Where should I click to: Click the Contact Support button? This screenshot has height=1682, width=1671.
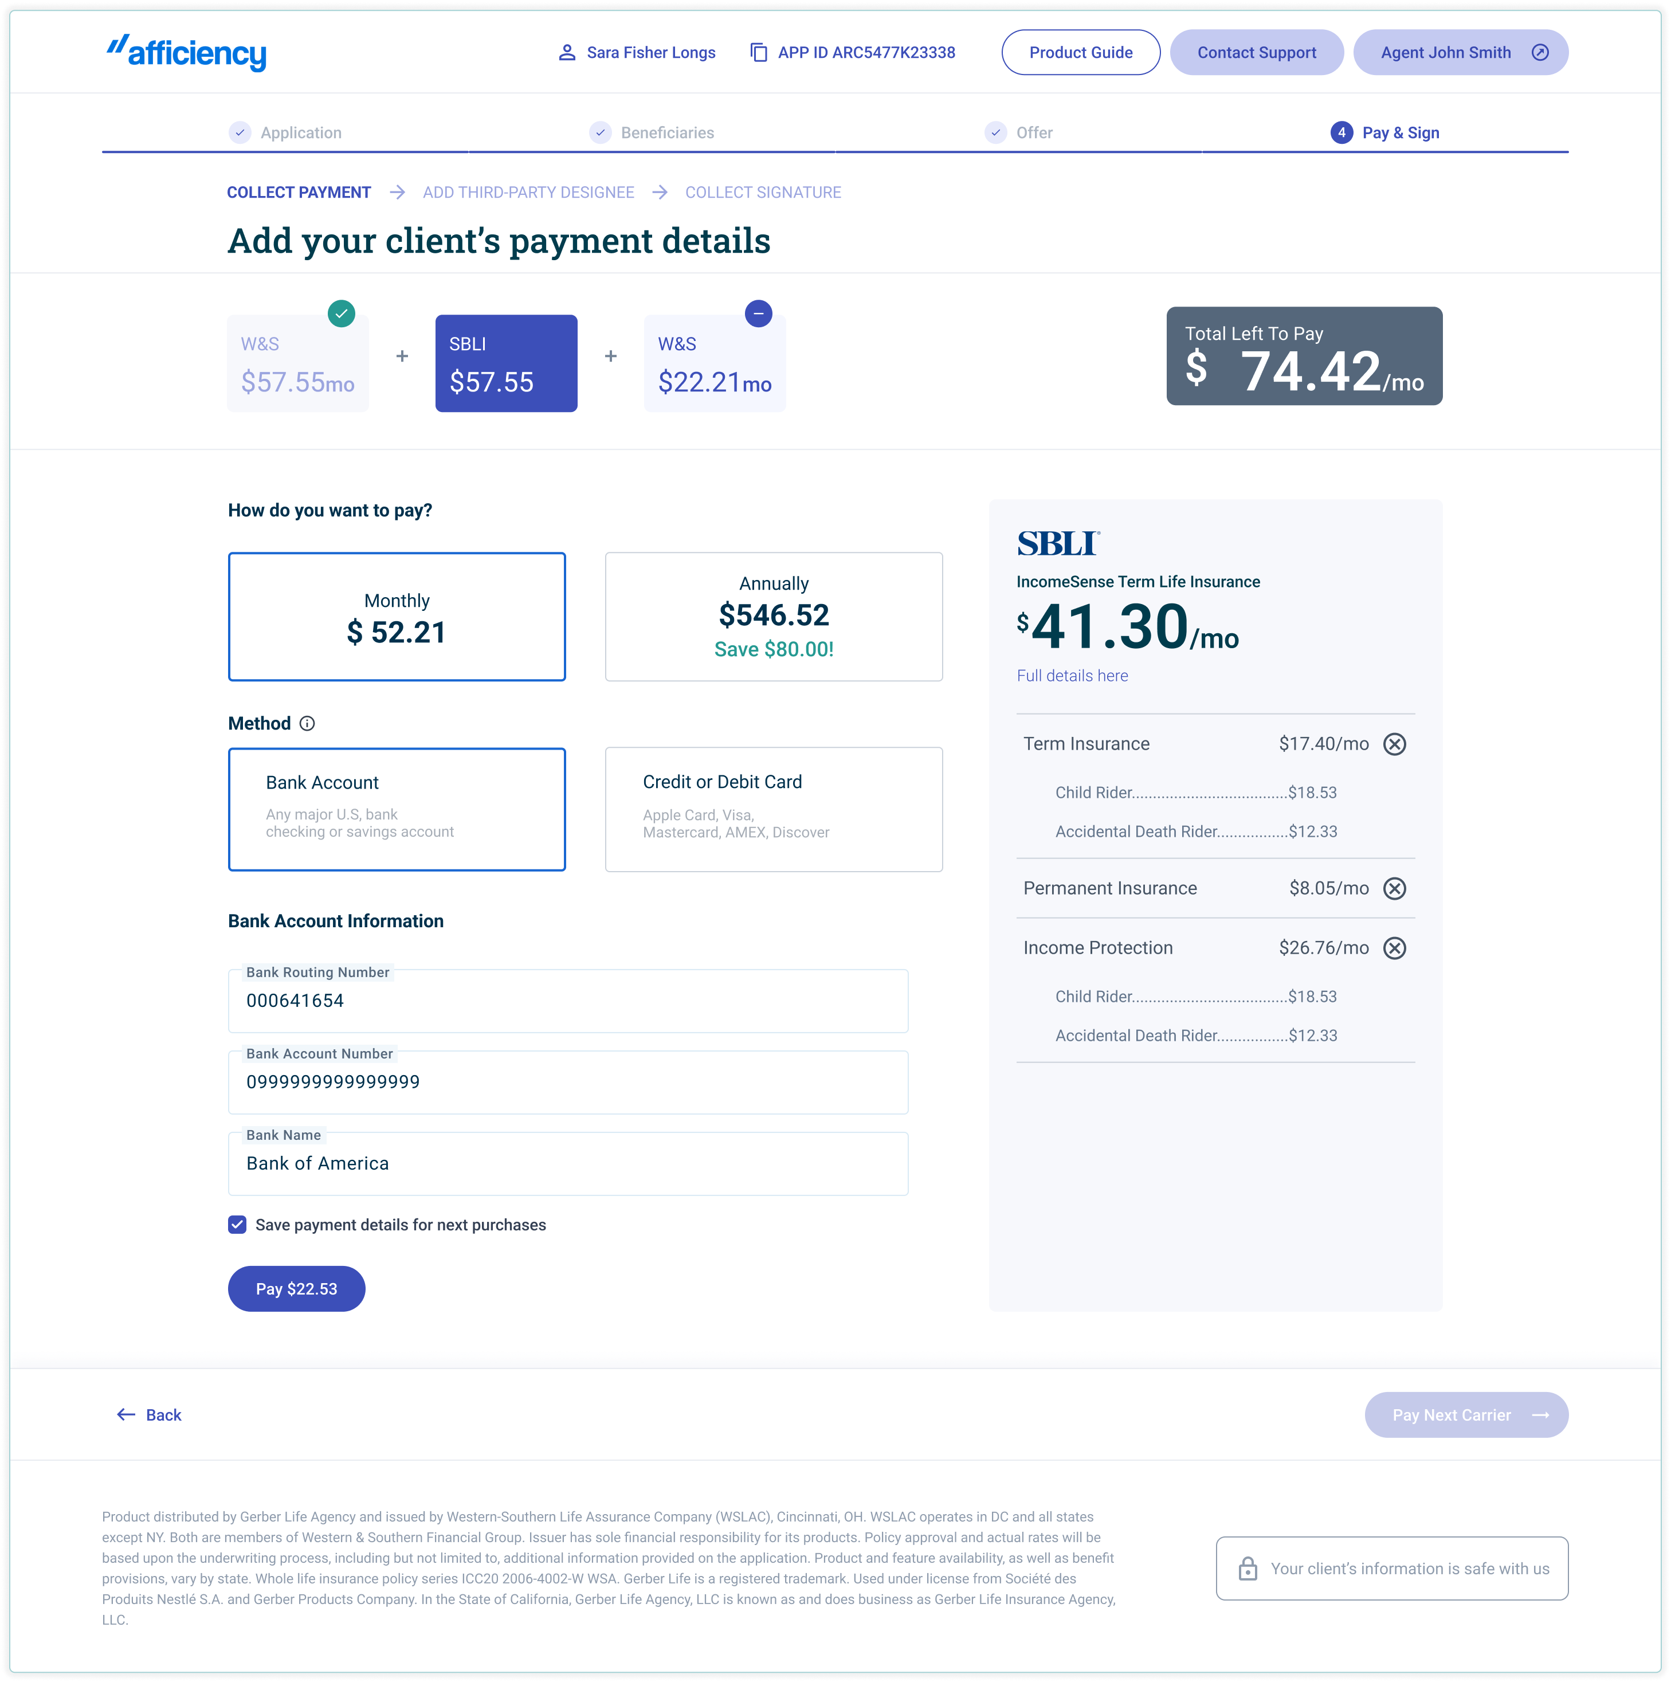(x=1256, y=53)
